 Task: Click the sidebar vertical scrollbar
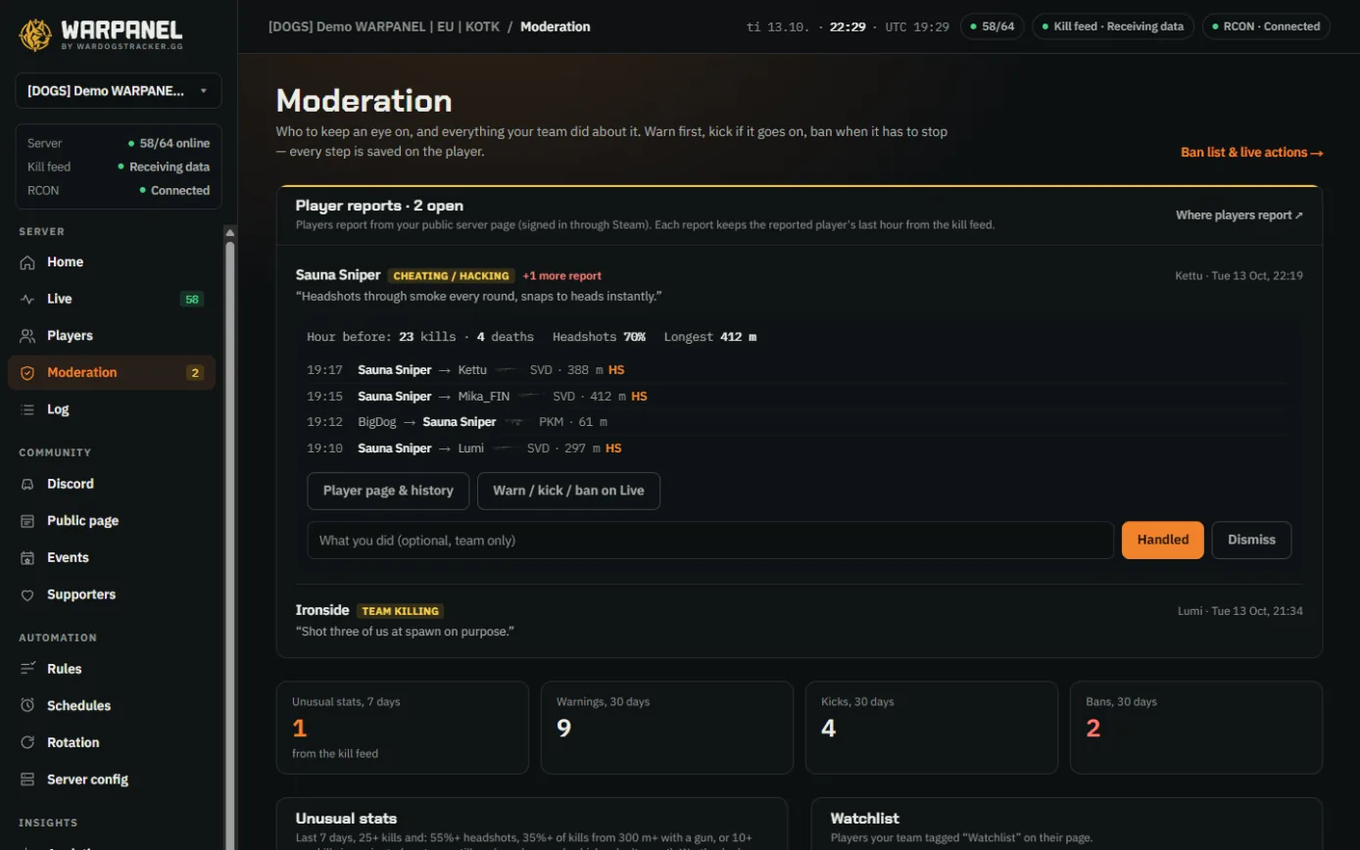(230, 539)
